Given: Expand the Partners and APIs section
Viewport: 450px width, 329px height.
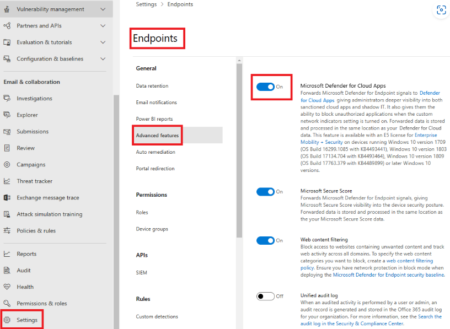Looking at the screenshot, I should [103, 25].
